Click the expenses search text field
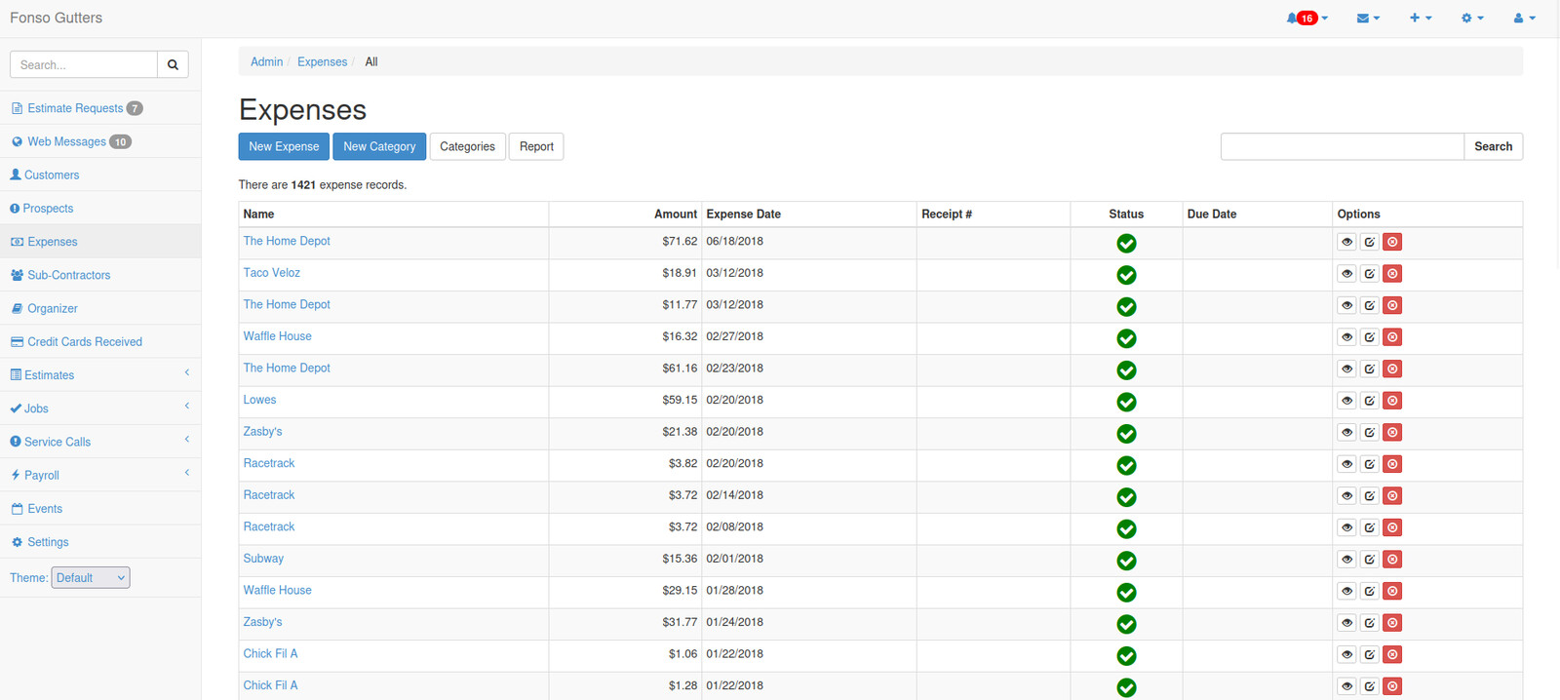Screen dimensions: 1560x700 click(1343, 146)
